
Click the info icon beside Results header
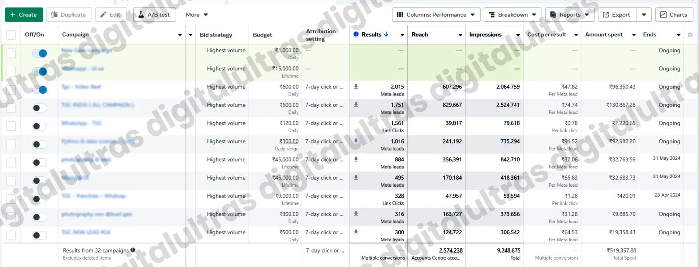pos(356,34)
